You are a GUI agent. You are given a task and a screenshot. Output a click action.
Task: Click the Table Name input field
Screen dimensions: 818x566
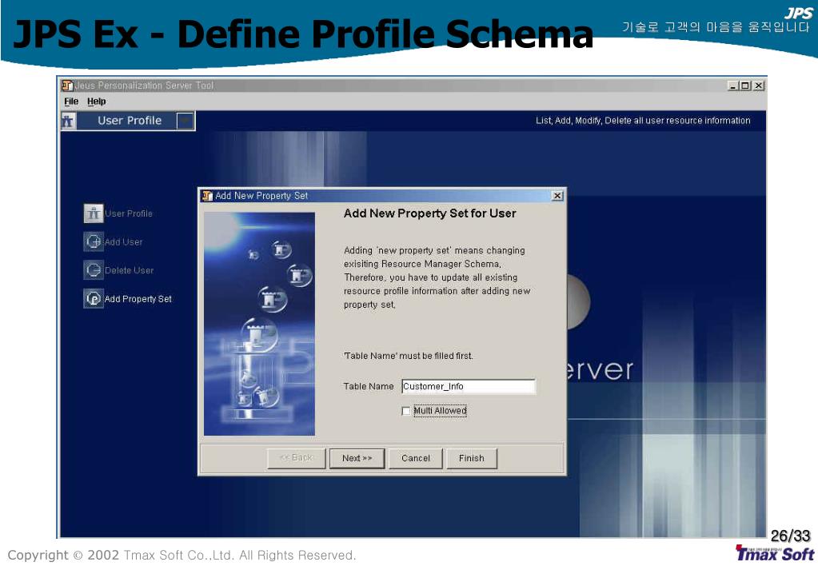(469, 387)
